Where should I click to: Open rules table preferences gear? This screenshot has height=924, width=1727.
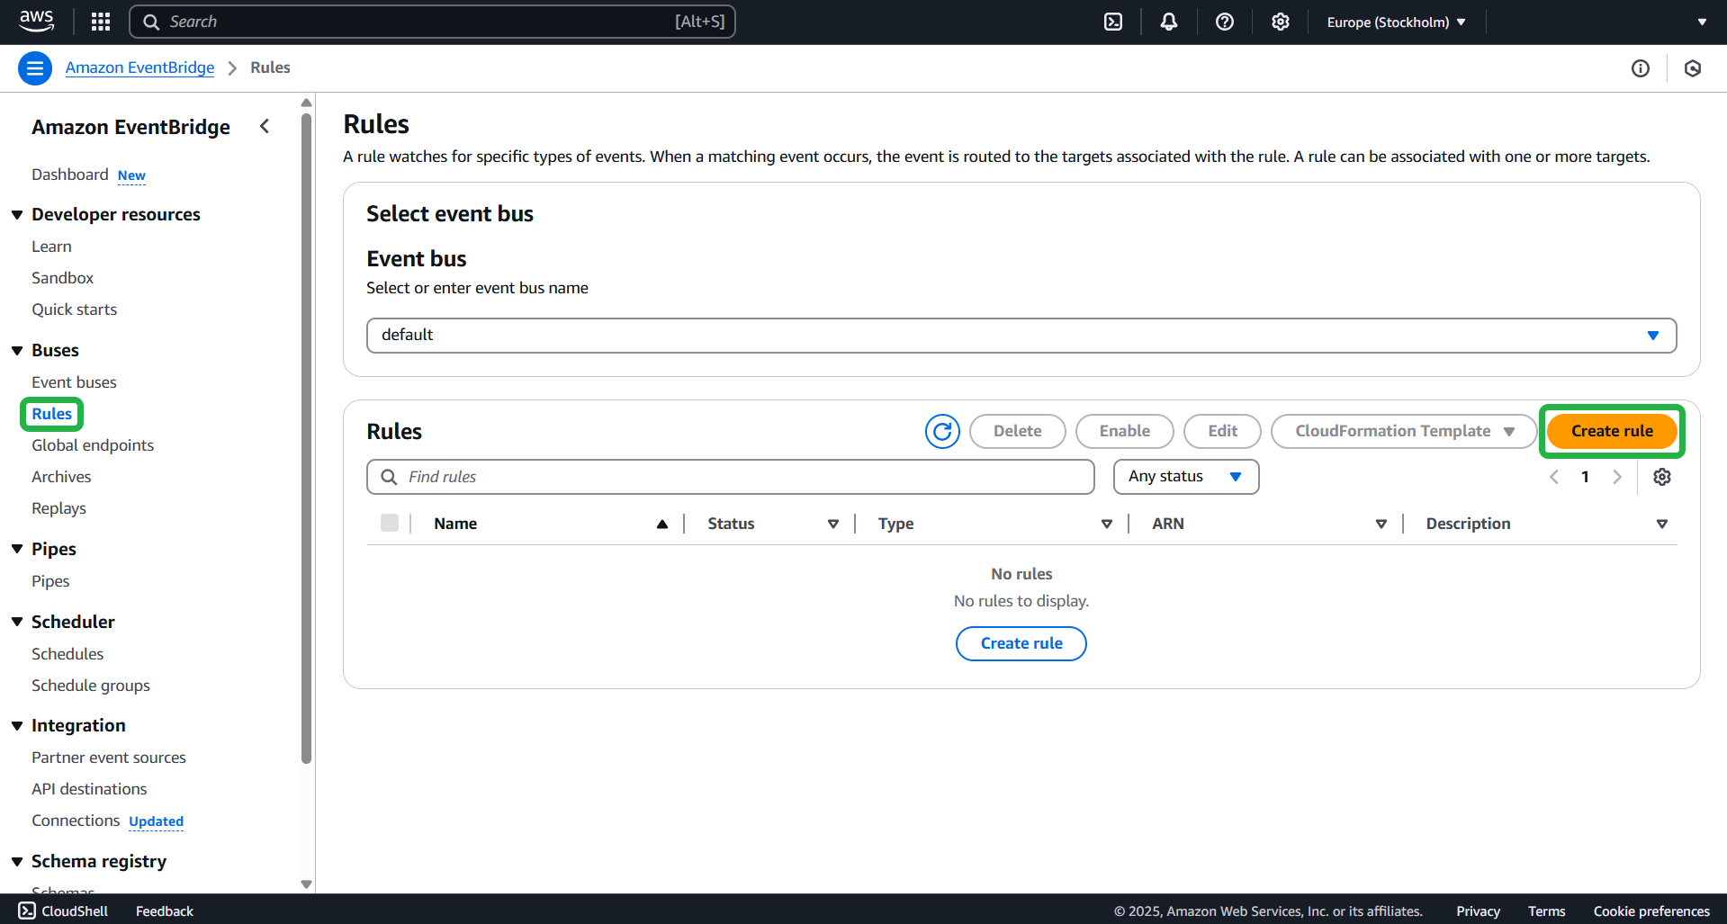(x=1662, y=477)
